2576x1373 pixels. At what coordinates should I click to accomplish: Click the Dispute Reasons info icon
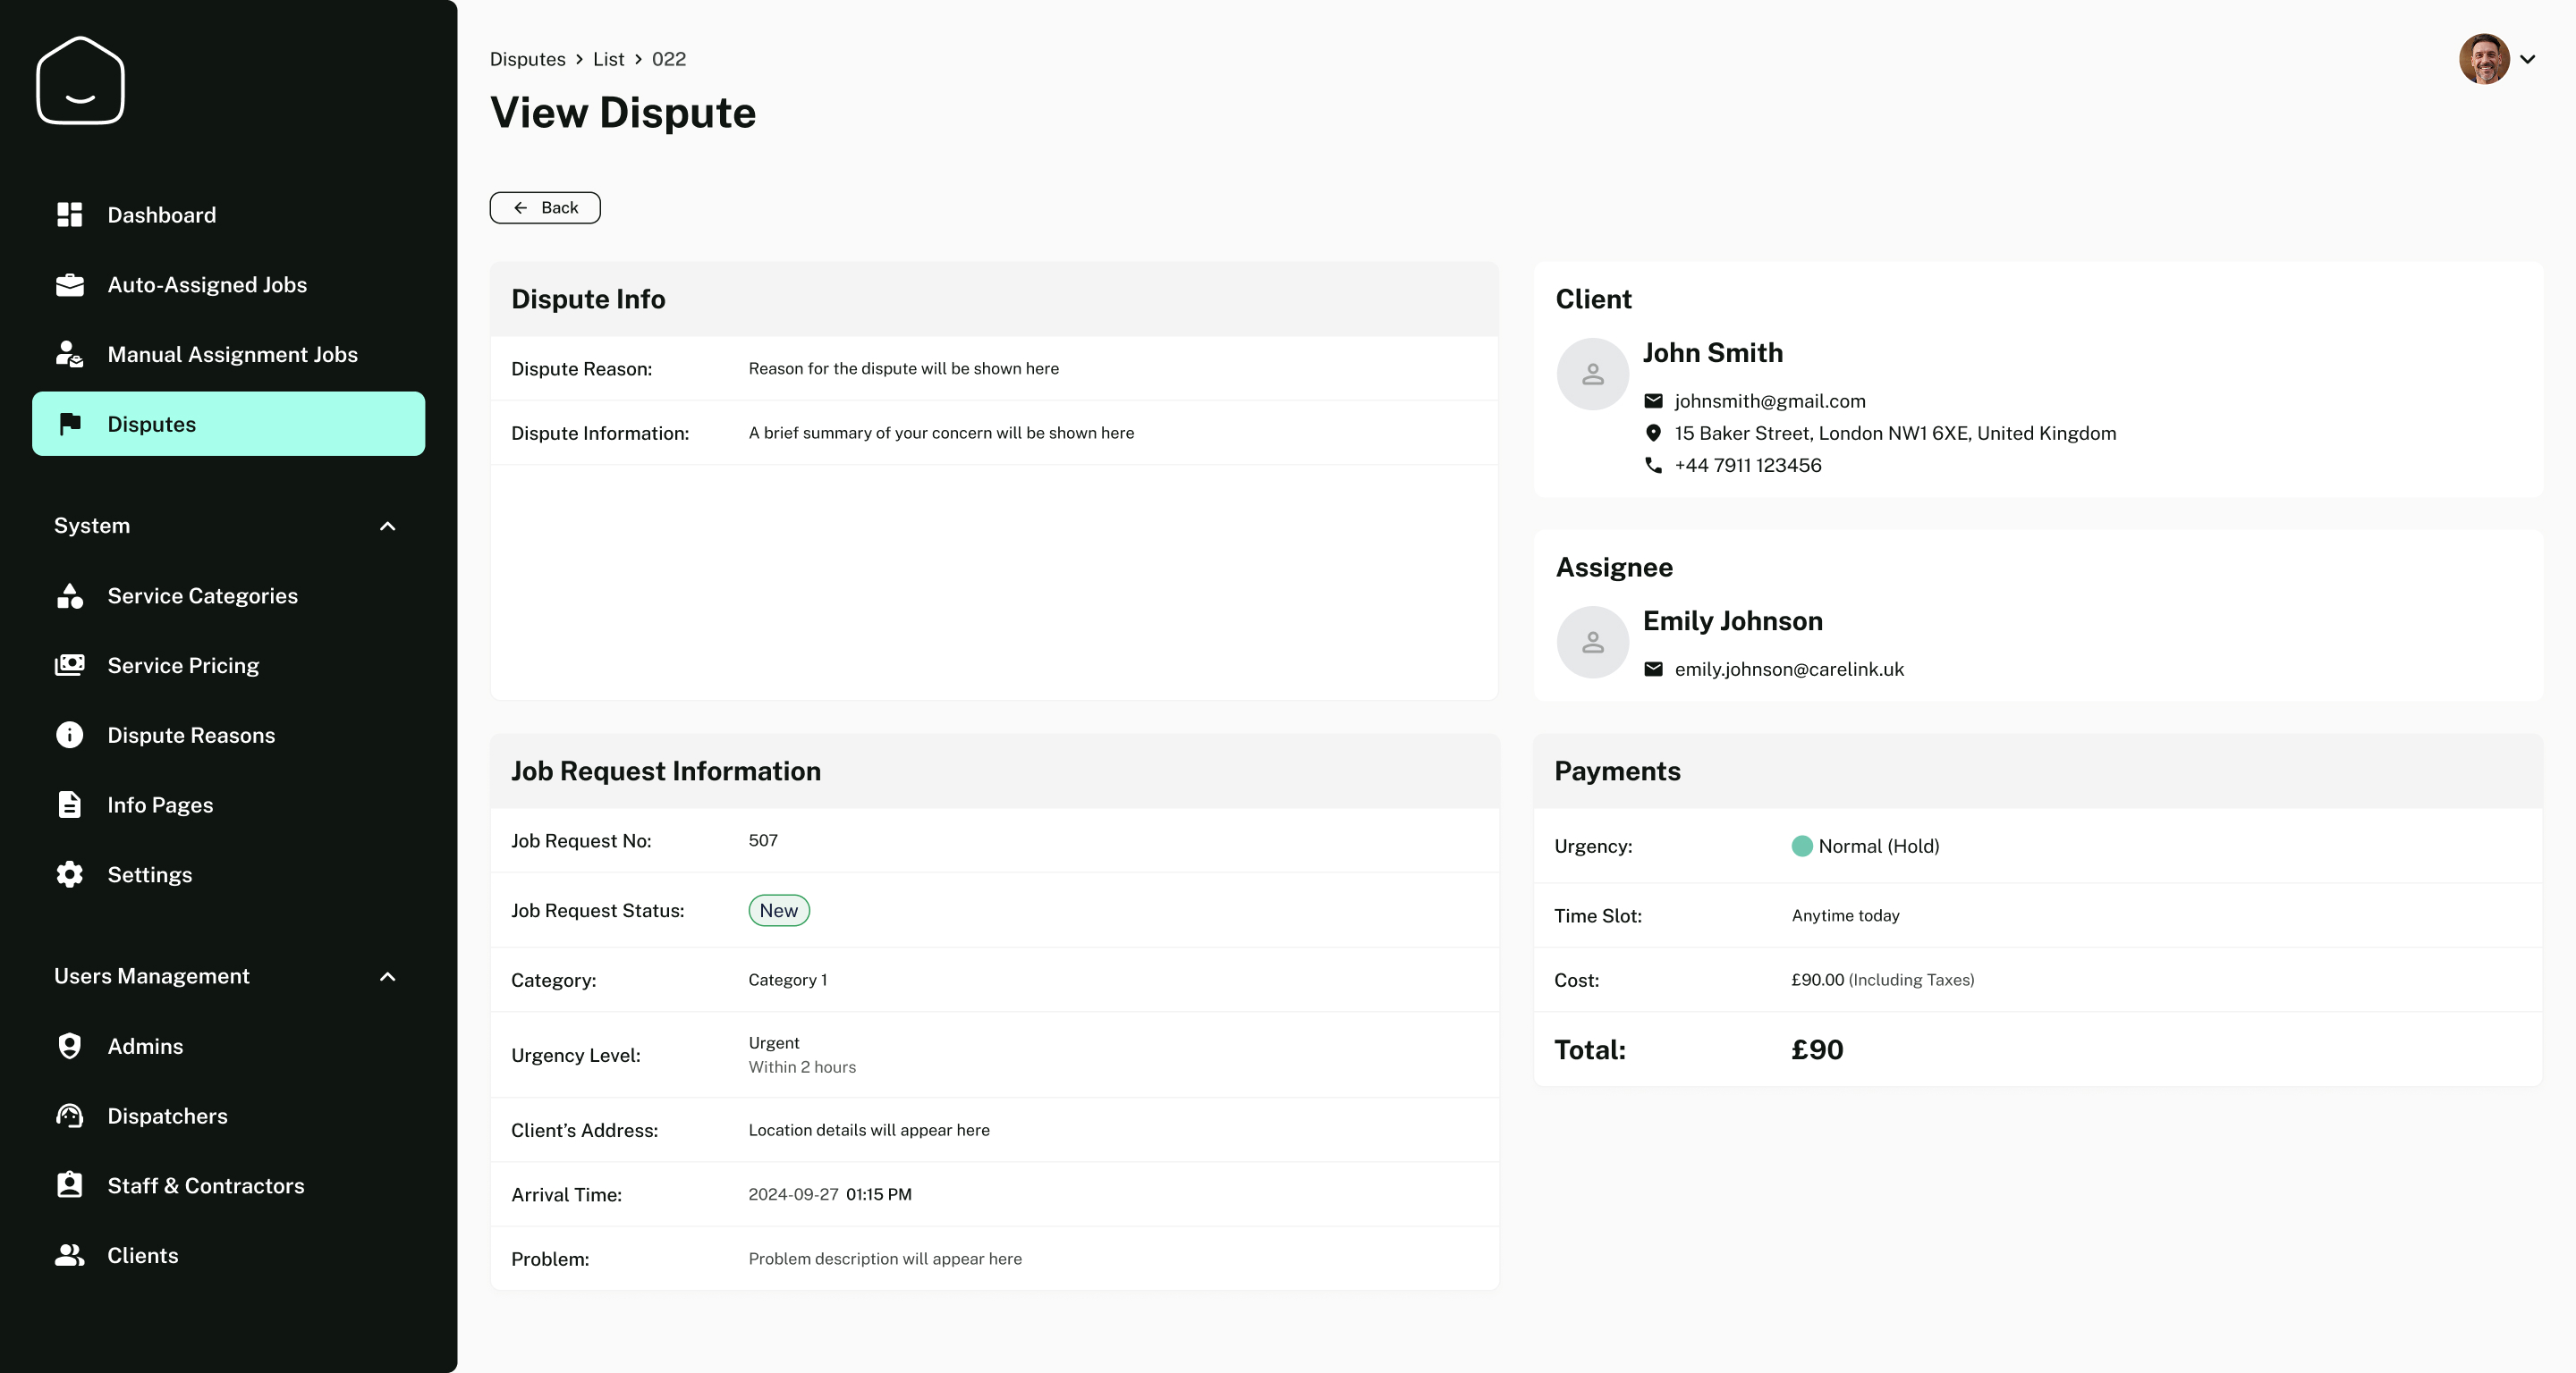[x=69, y=736]
